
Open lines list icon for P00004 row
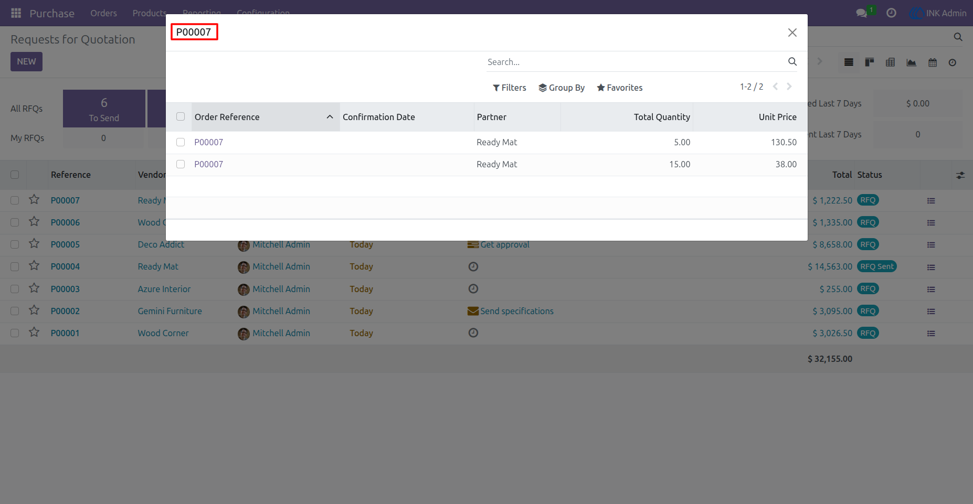931,267
